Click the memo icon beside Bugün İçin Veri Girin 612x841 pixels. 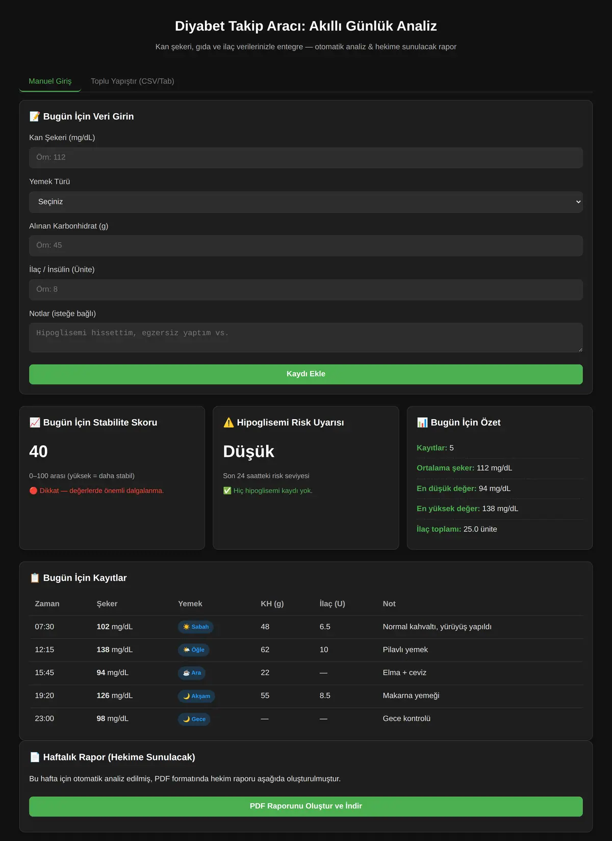coord(35,116)
